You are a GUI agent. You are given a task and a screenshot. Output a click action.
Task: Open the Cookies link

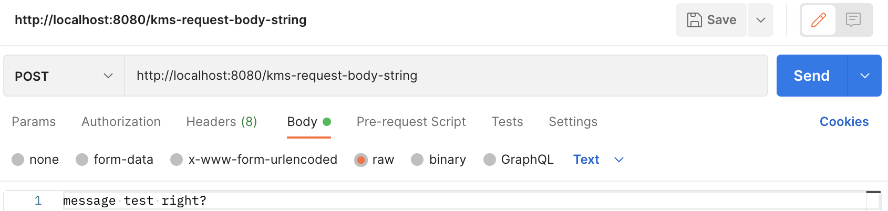tap(844, 122)
